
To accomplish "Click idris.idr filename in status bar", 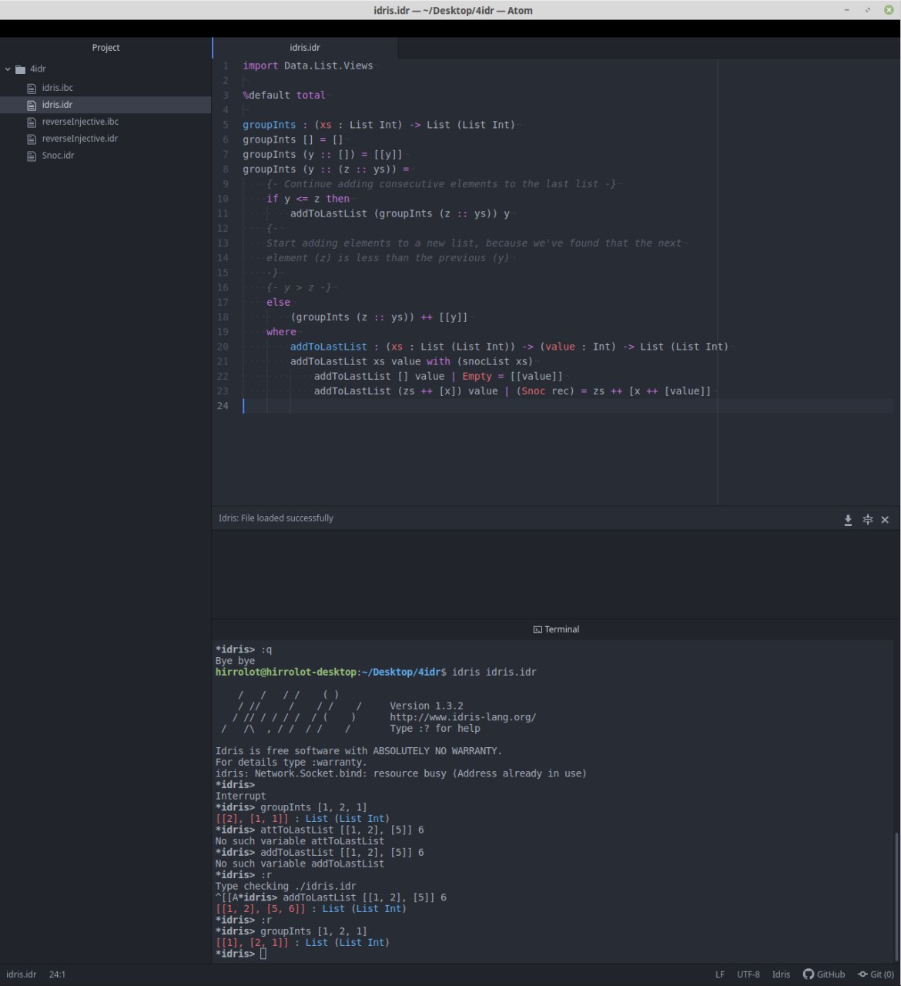I will pos(21,974).
